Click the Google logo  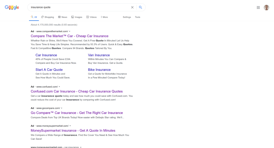(x=12, y=7)
